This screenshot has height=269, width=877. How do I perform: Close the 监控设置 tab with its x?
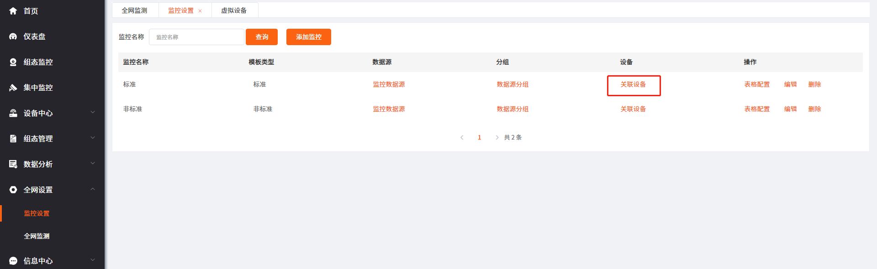pos(200,11)
